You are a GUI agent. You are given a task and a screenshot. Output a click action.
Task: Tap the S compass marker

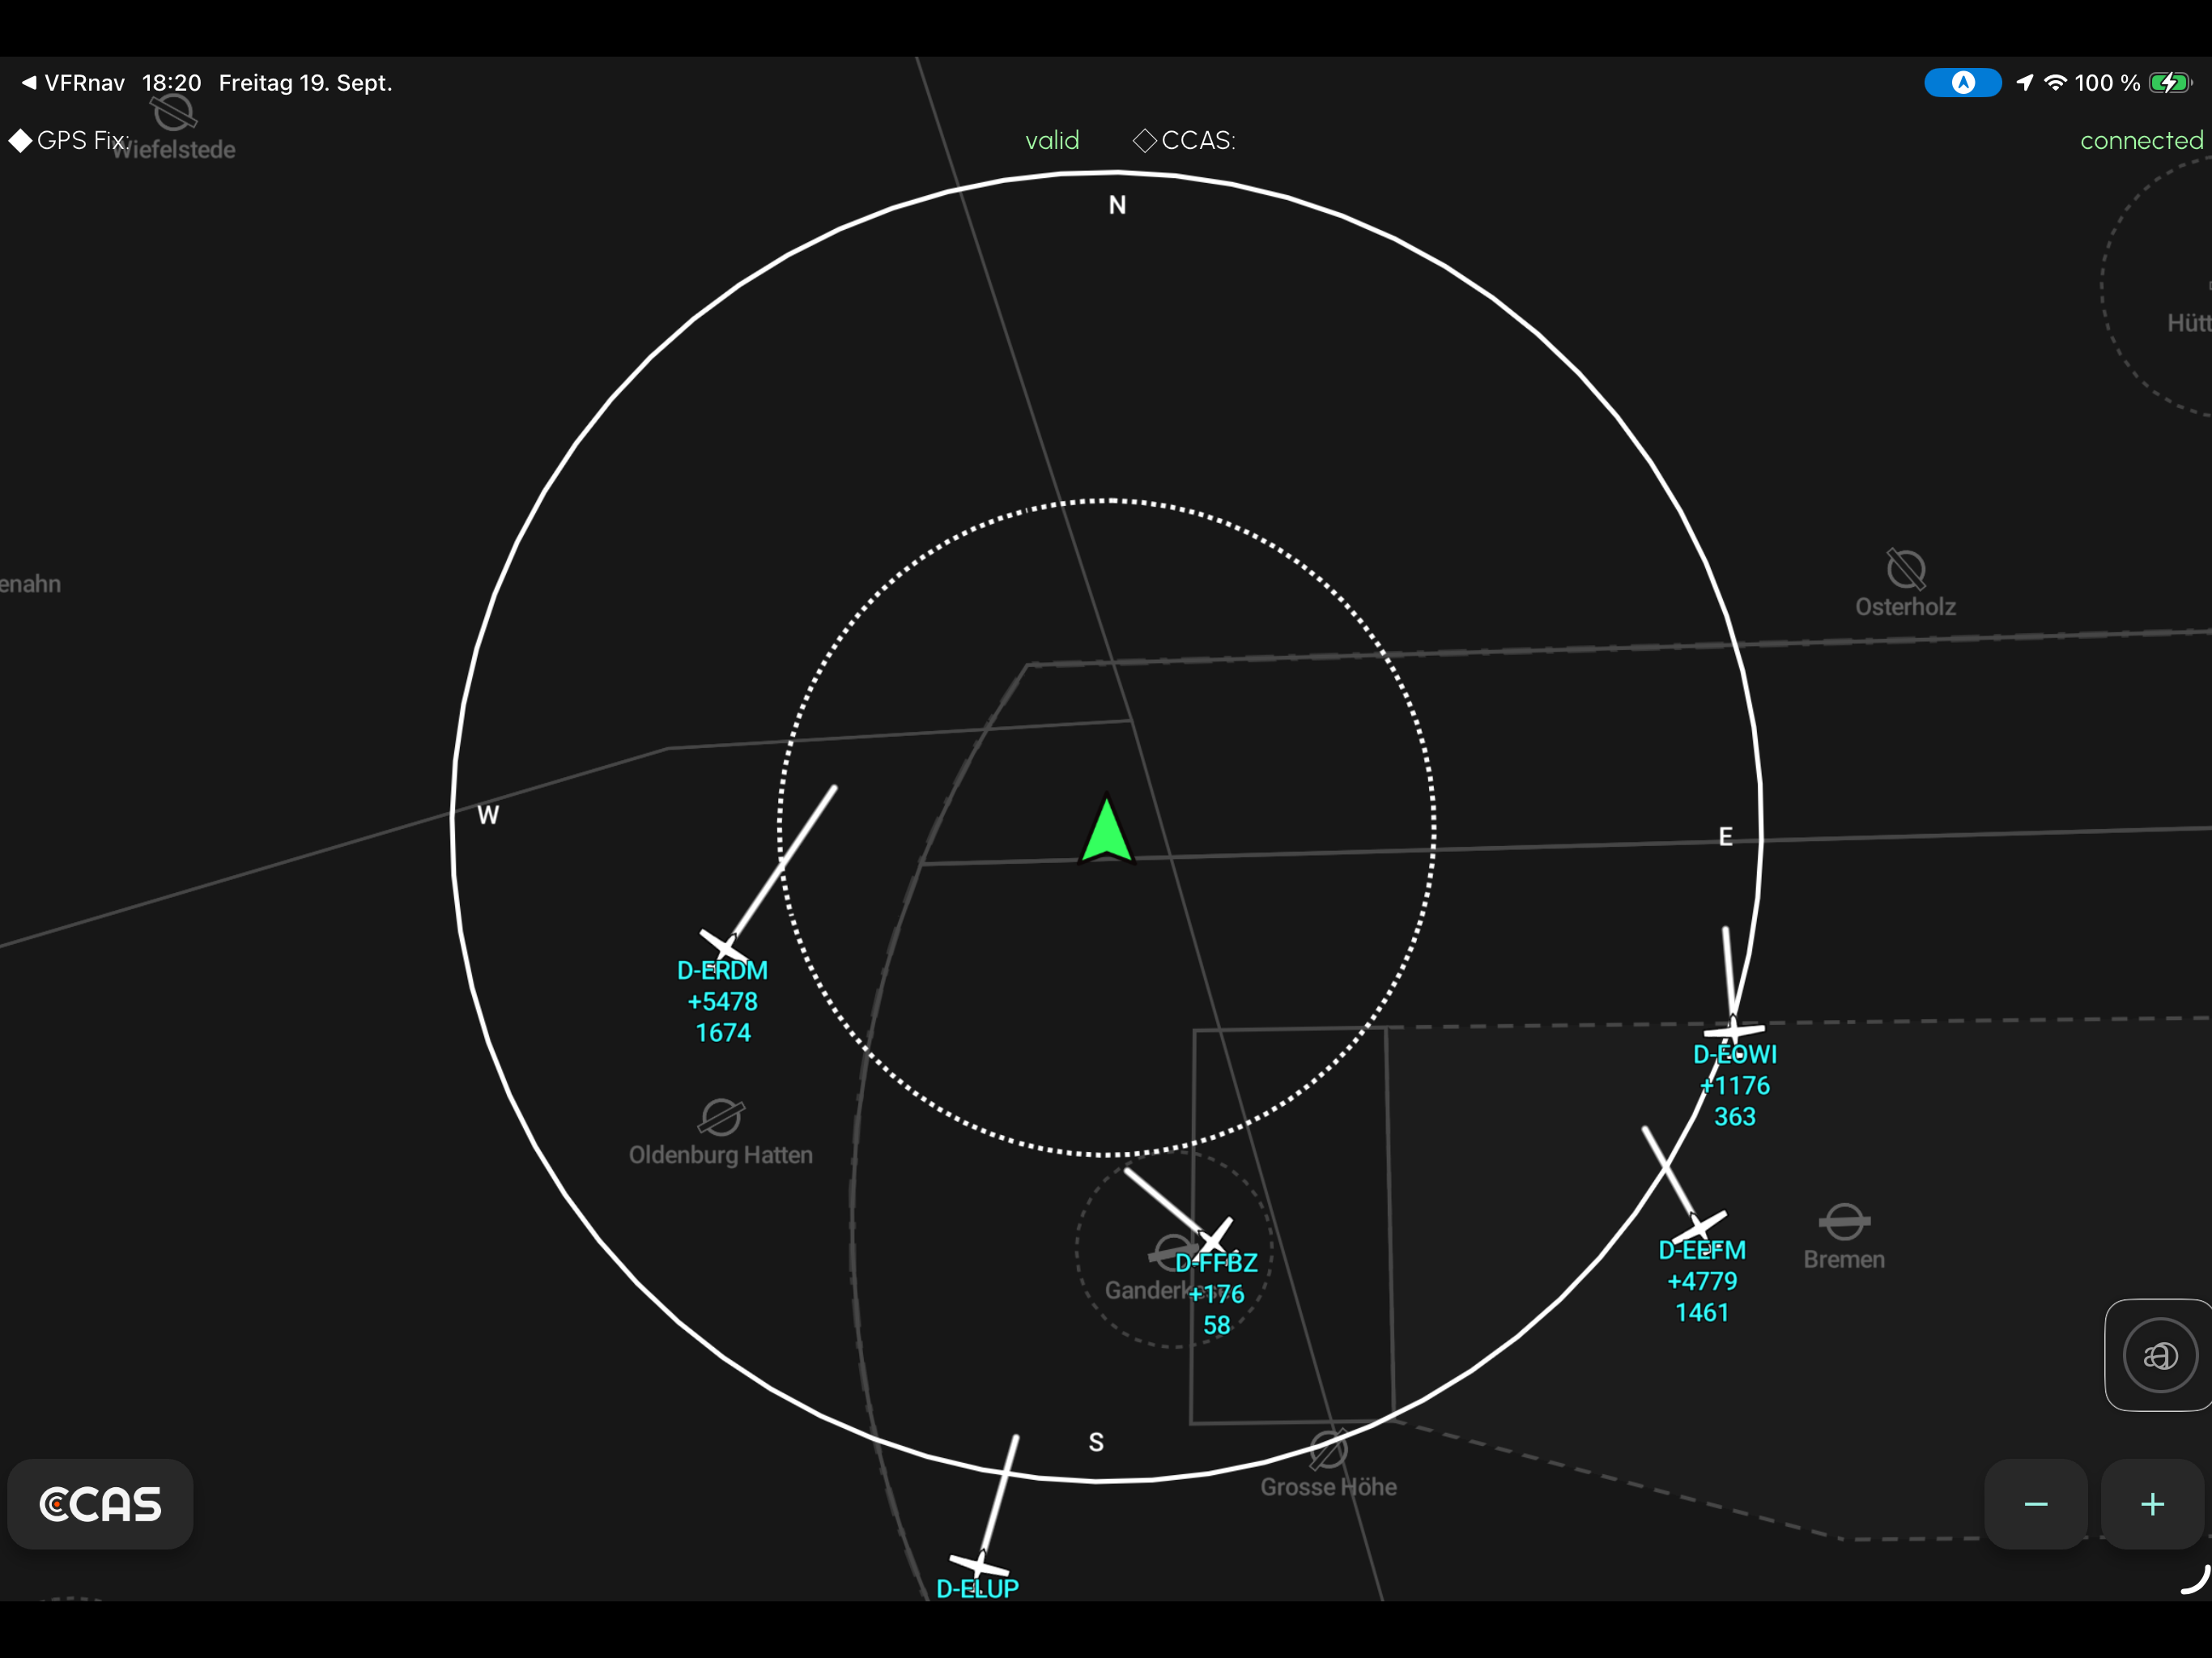click(1096, 1442)
